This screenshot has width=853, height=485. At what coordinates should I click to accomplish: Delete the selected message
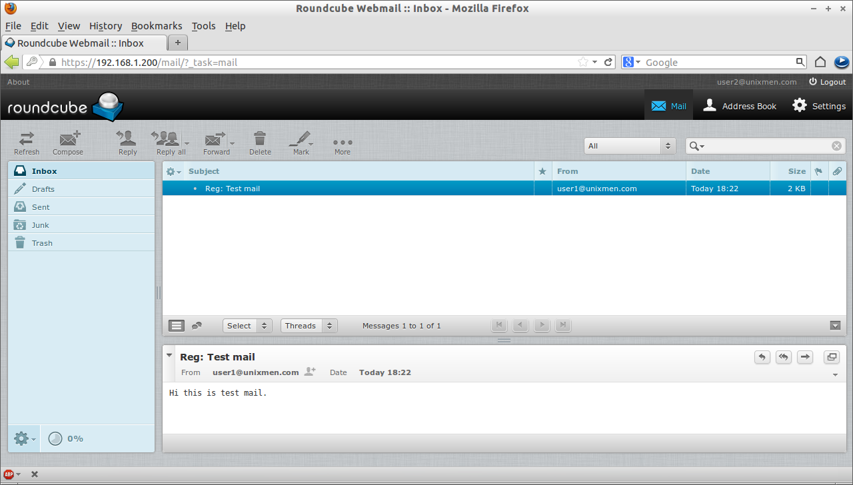(x=260, y=143)
